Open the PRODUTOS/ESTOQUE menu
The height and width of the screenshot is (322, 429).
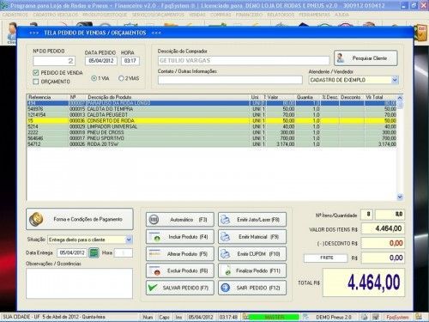105,15
